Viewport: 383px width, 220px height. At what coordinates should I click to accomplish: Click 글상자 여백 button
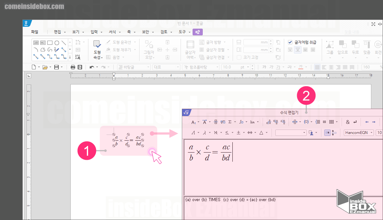(190, 50)
